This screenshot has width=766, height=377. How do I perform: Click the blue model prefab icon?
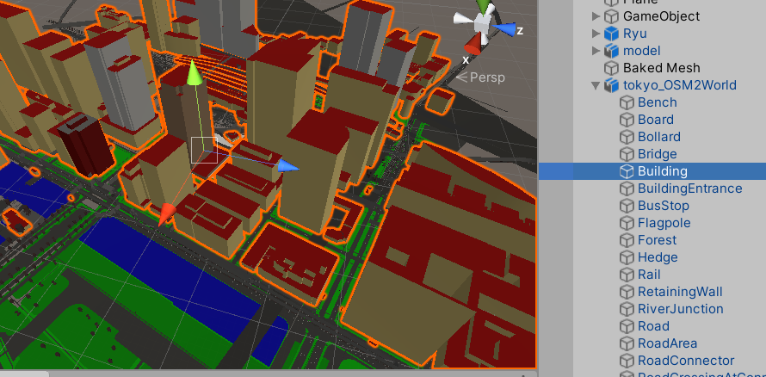coord(611,51)
